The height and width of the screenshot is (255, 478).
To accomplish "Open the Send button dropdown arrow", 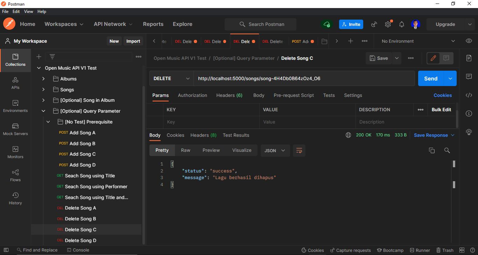I will coord(450,78).
